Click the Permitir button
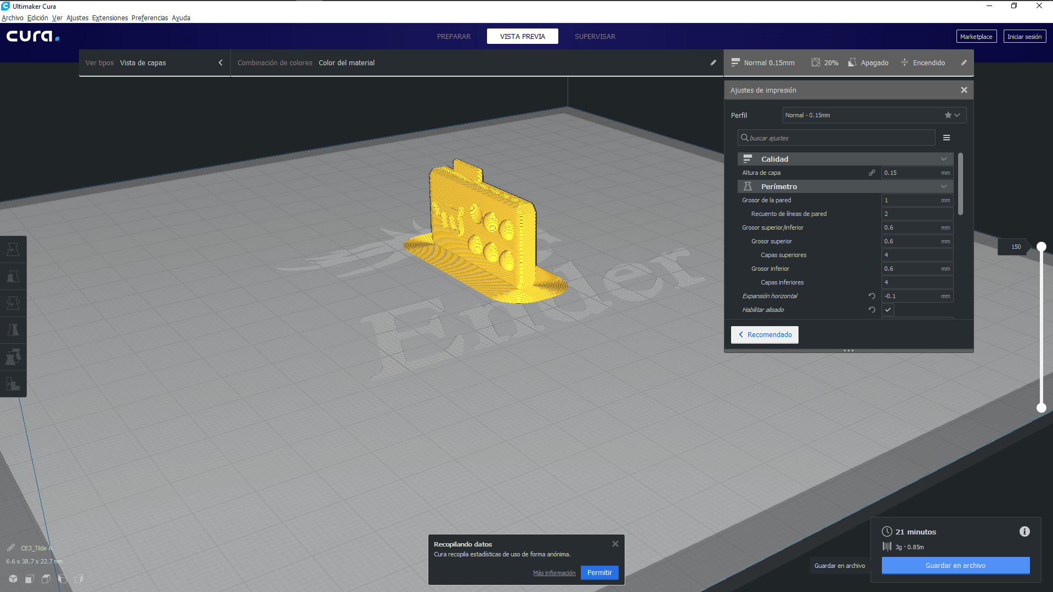 599,573
